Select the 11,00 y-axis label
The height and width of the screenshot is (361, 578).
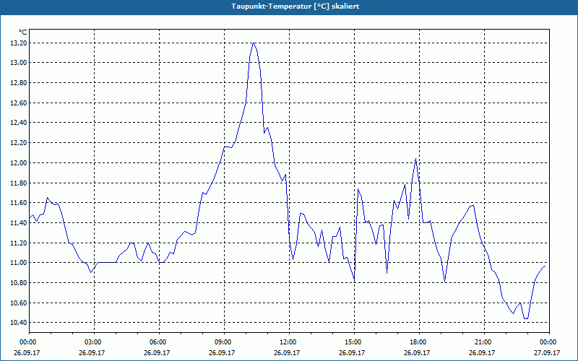[20, 263]
